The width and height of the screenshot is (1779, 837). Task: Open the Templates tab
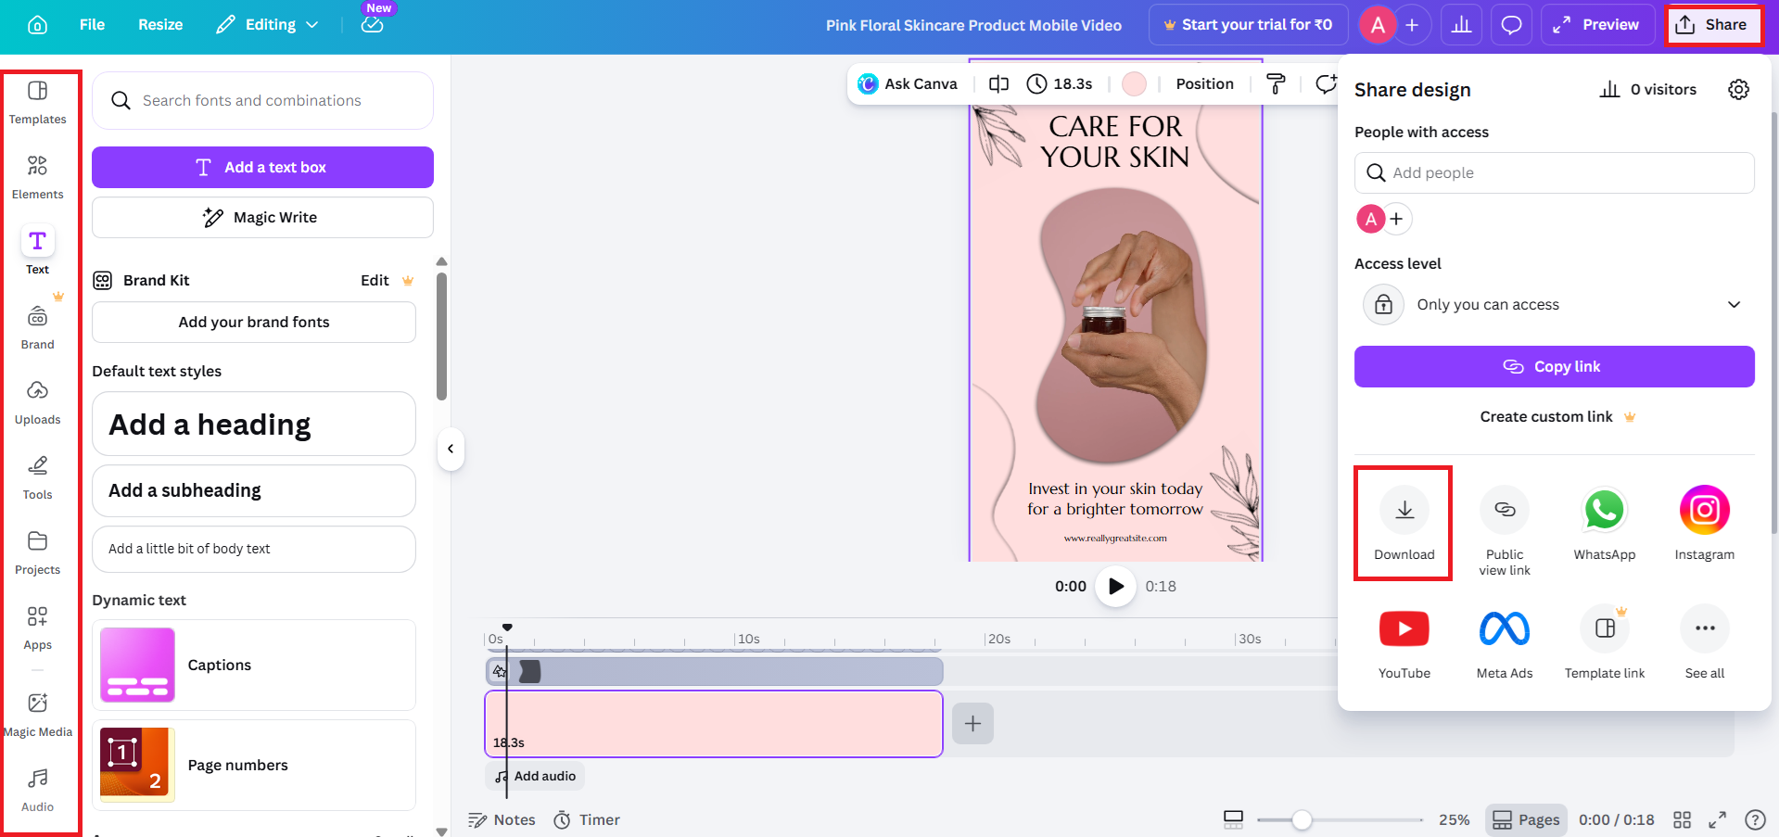[38, 102]
